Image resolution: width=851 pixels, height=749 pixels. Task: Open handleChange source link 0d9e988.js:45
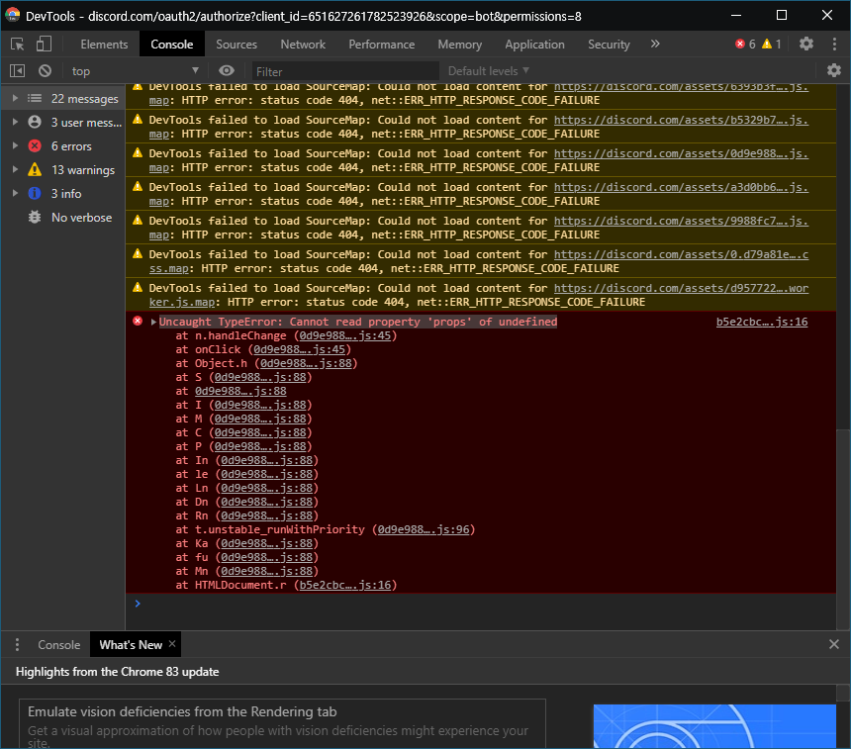345,336
